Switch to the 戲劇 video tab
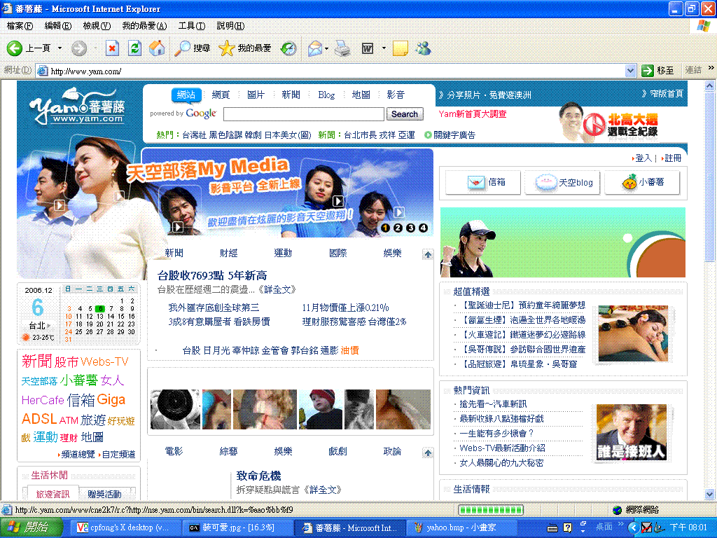717x538 pixels. pos(338,452)
